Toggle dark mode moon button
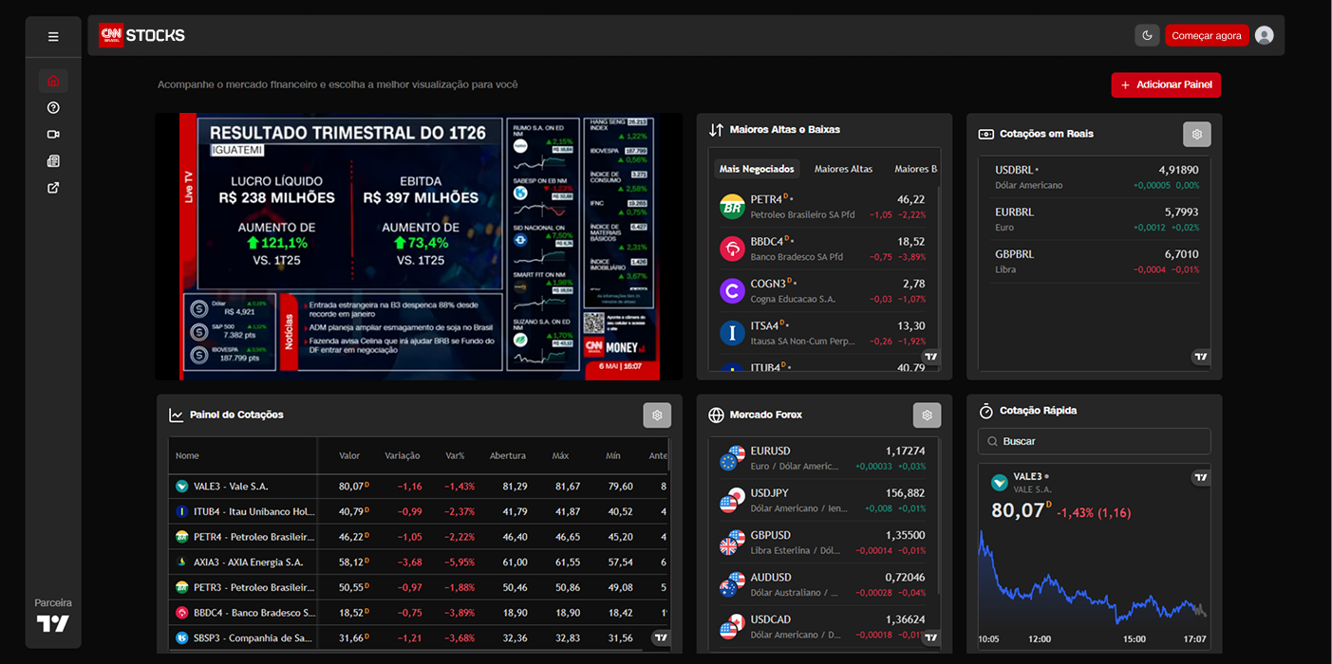The image size is (1332, 664). pyautogui.click(x=1147, y=35)
